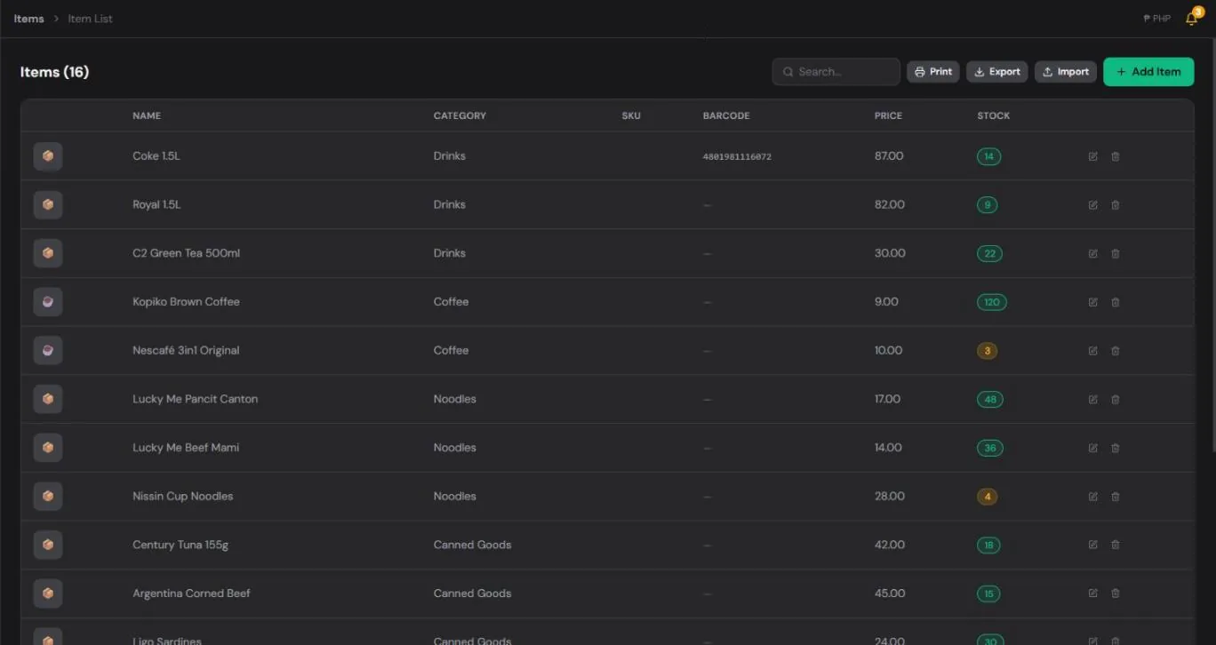
Task: Sort by the NAME column header
Action: tap(147, 115)
